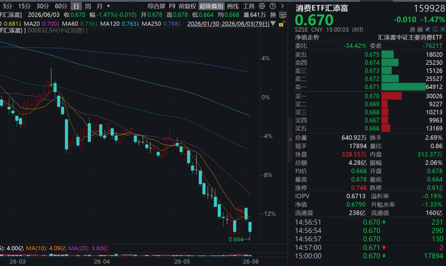Click the plus add-to-watchlist icon

[443, 29]
